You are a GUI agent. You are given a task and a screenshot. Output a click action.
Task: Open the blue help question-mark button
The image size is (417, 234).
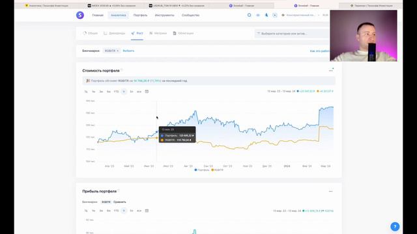(x=395, y=227)
